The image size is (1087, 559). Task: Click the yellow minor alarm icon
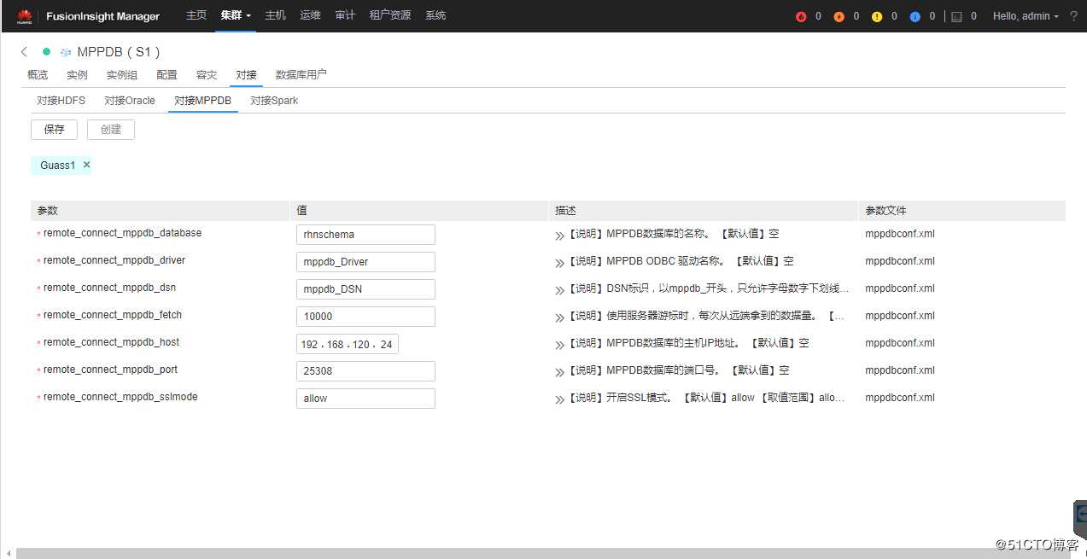point(877,17)
